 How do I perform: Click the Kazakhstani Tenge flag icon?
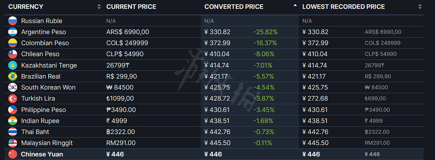tap(13, 65)
